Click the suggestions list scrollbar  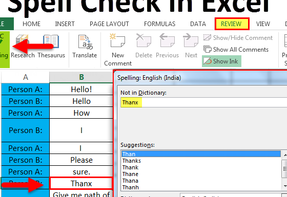point(284,169)
